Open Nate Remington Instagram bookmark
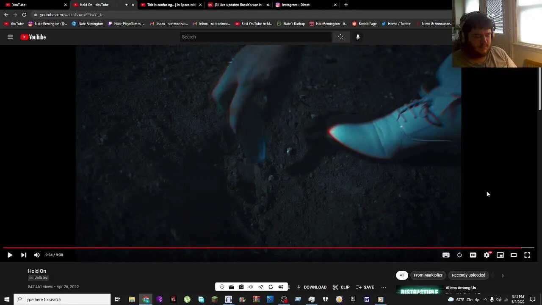The image size is (542, 305). (x=48, y=24)
